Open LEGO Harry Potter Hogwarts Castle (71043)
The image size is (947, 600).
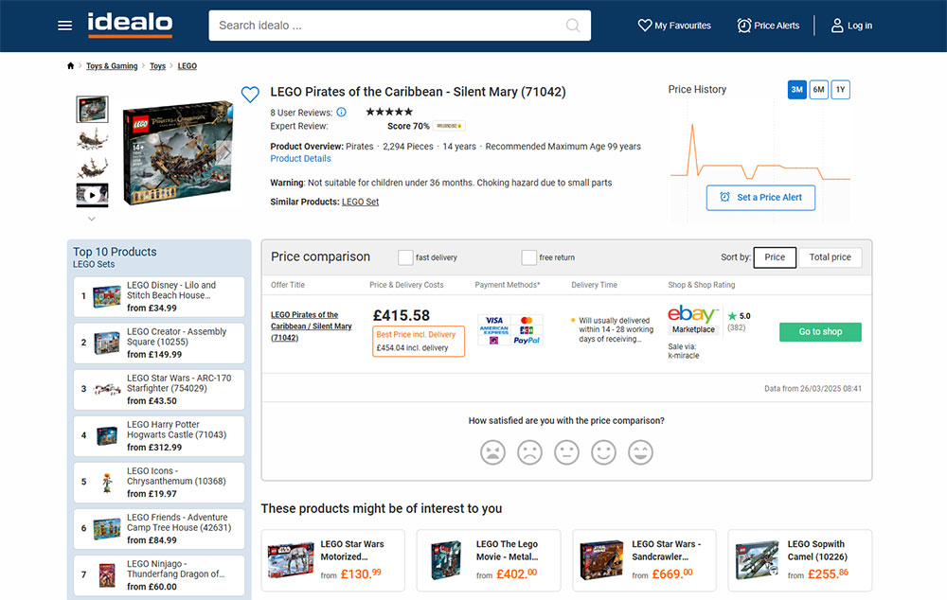coord(159,436)
